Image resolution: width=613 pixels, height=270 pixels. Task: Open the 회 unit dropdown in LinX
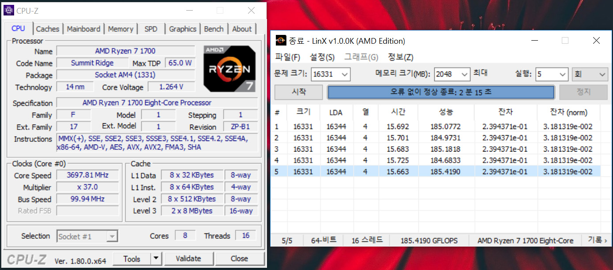590,74
